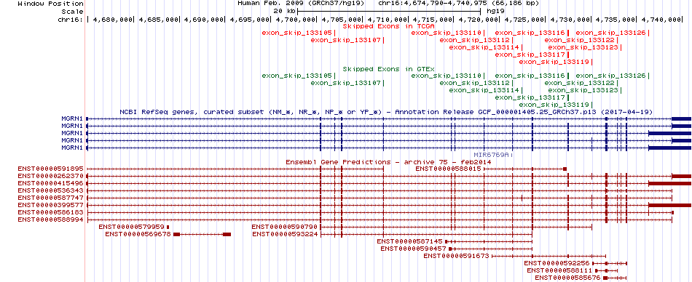Select the MIR6769A gene label
This screenshot has height=282, width=692.
coord(492,155)
